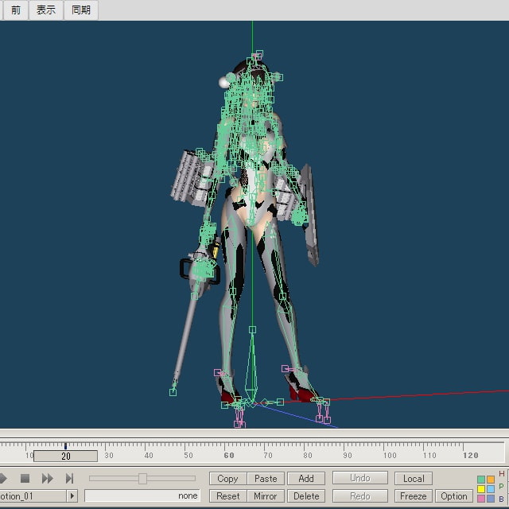
Task: Click the play button in playback controls
Action: pos(3,478)
